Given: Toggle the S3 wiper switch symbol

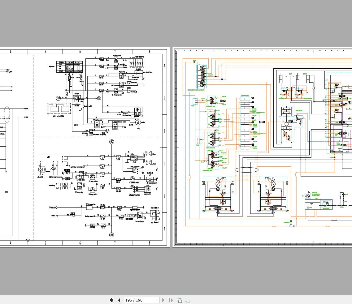Looking at the screenshot, I should (132, 190).
